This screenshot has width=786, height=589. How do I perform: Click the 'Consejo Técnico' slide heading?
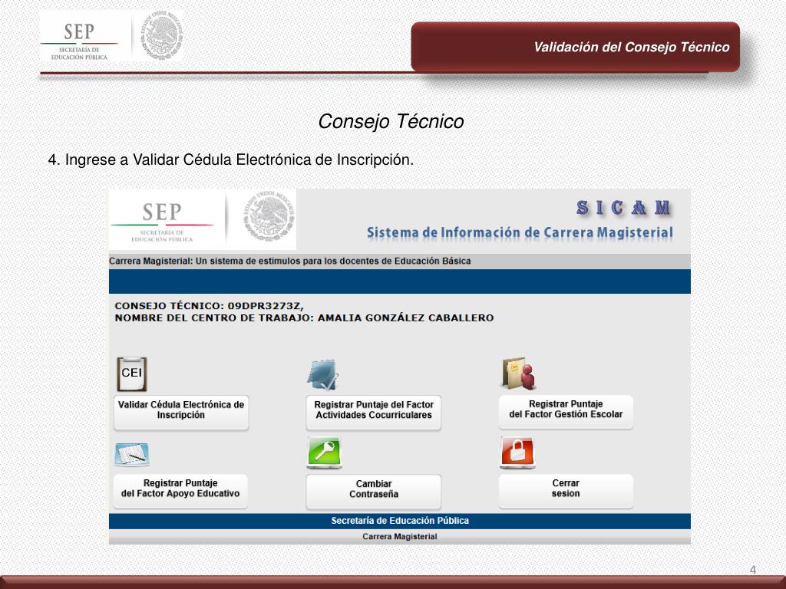pyautogui.click(x=391, y=121)
